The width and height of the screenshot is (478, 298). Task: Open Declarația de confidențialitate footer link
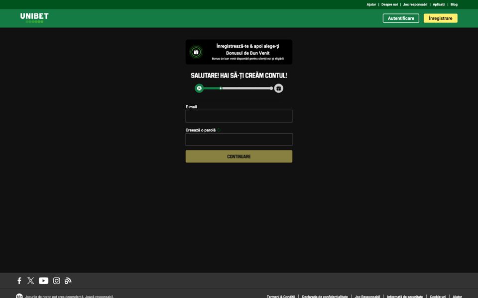[x=325, y=297]
